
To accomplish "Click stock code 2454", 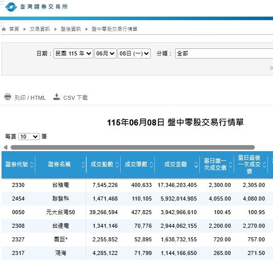I will tap(18, 199).
